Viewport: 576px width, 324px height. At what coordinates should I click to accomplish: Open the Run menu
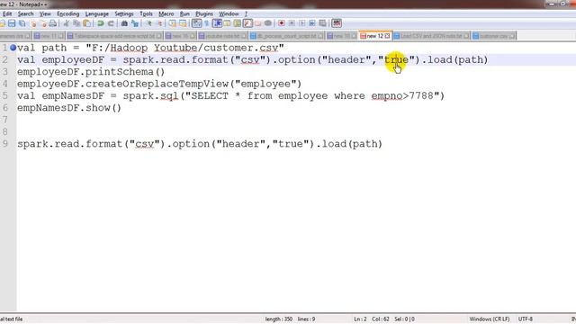tap(184, 14)
